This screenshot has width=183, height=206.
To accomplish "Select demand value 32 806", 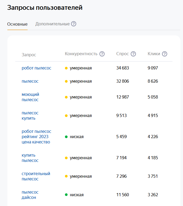I will coord(123,81).
